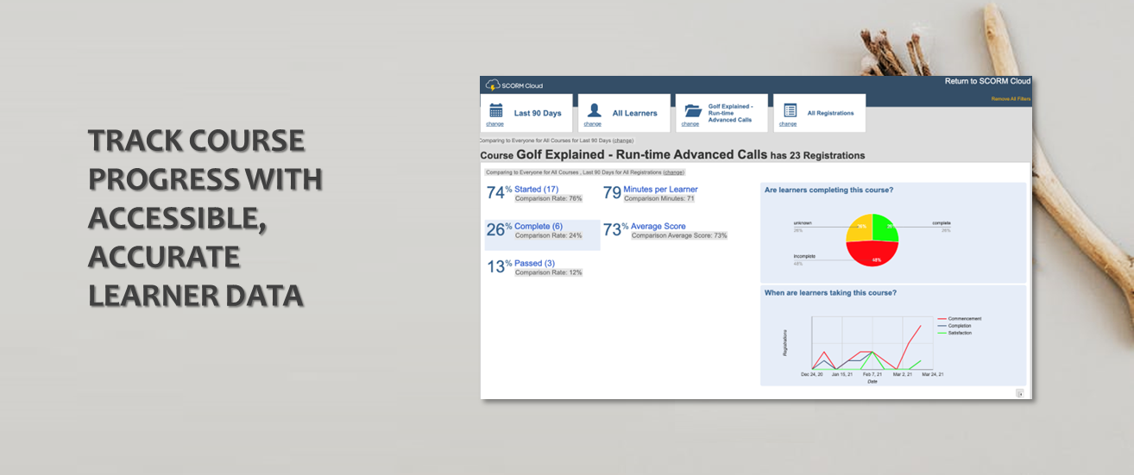Click the large 73% average score figure
Viewport: 1134px width, 475px height.
(615, 229)
